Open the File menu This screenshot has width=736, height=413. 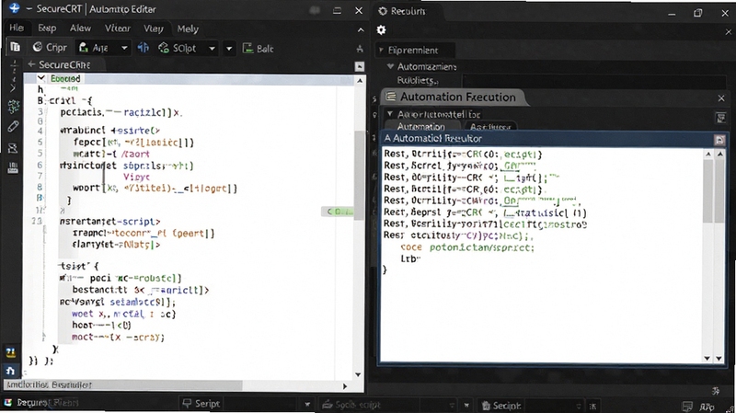(17, 29)
